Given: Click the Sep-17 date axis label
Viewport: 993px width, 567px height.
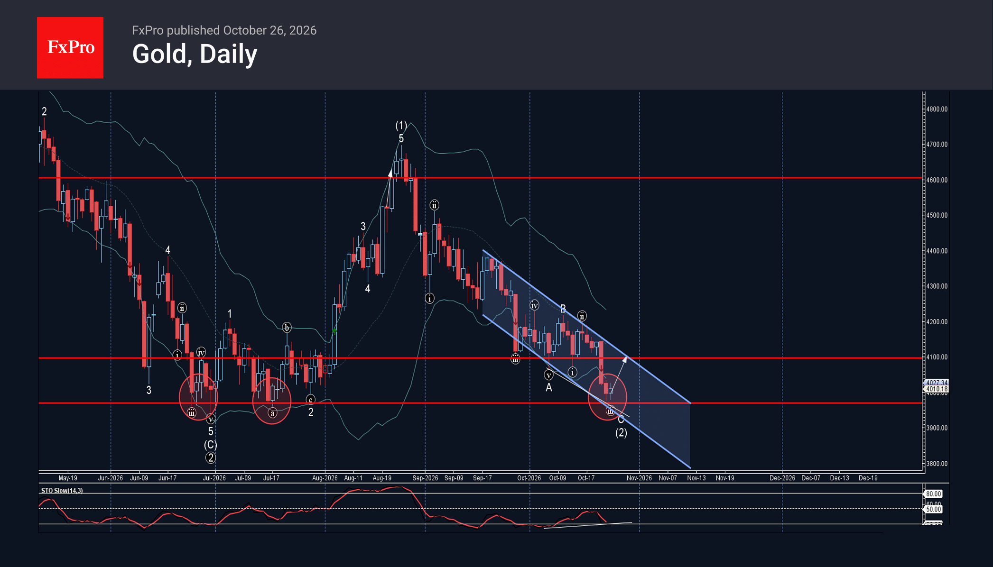Looking at the screenshot, I should pos(482,478).
